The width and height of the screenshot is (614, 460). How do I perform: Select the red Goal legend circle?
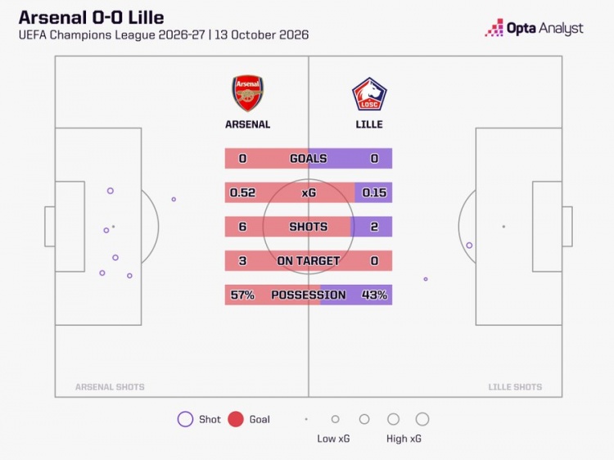point(236,419)
